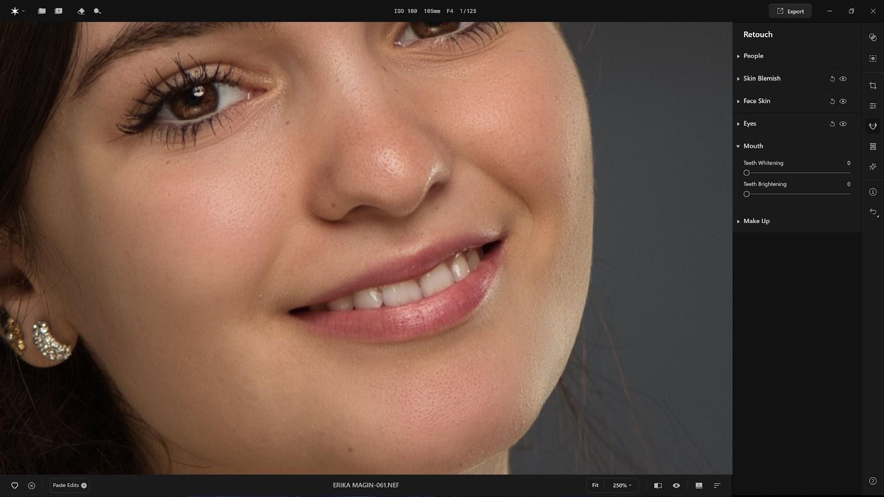Click the add photos icon
The height and width of the screenshot is (497, 884).
point(59,11)
